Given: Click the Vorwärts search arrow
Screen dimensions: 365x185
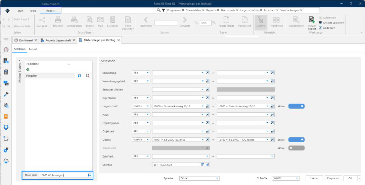Looking at the screenshot, I should [185, 20].
